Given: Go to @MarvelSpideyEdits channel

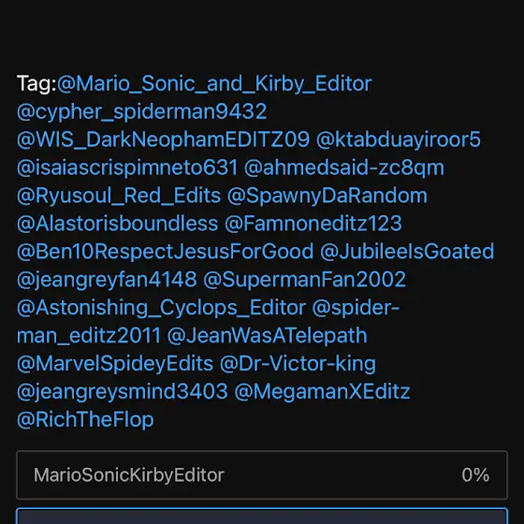Looking at the screenshot, I should [115, 364].
